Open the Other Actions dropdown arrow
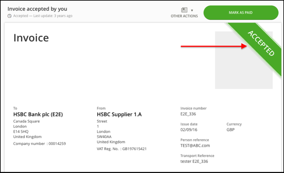Image resolution: width=284 pixels, height=173 pixels. [x=192, y=10]
